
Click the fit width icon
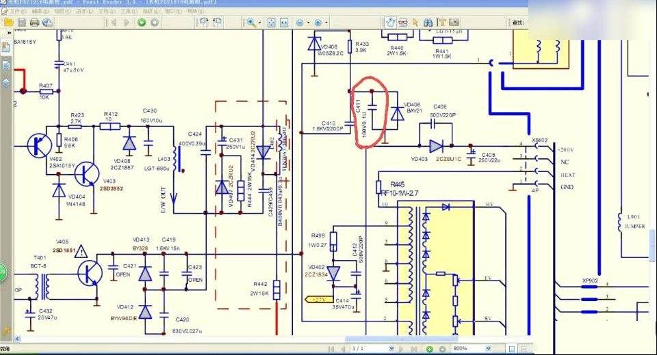pos(284,23)
